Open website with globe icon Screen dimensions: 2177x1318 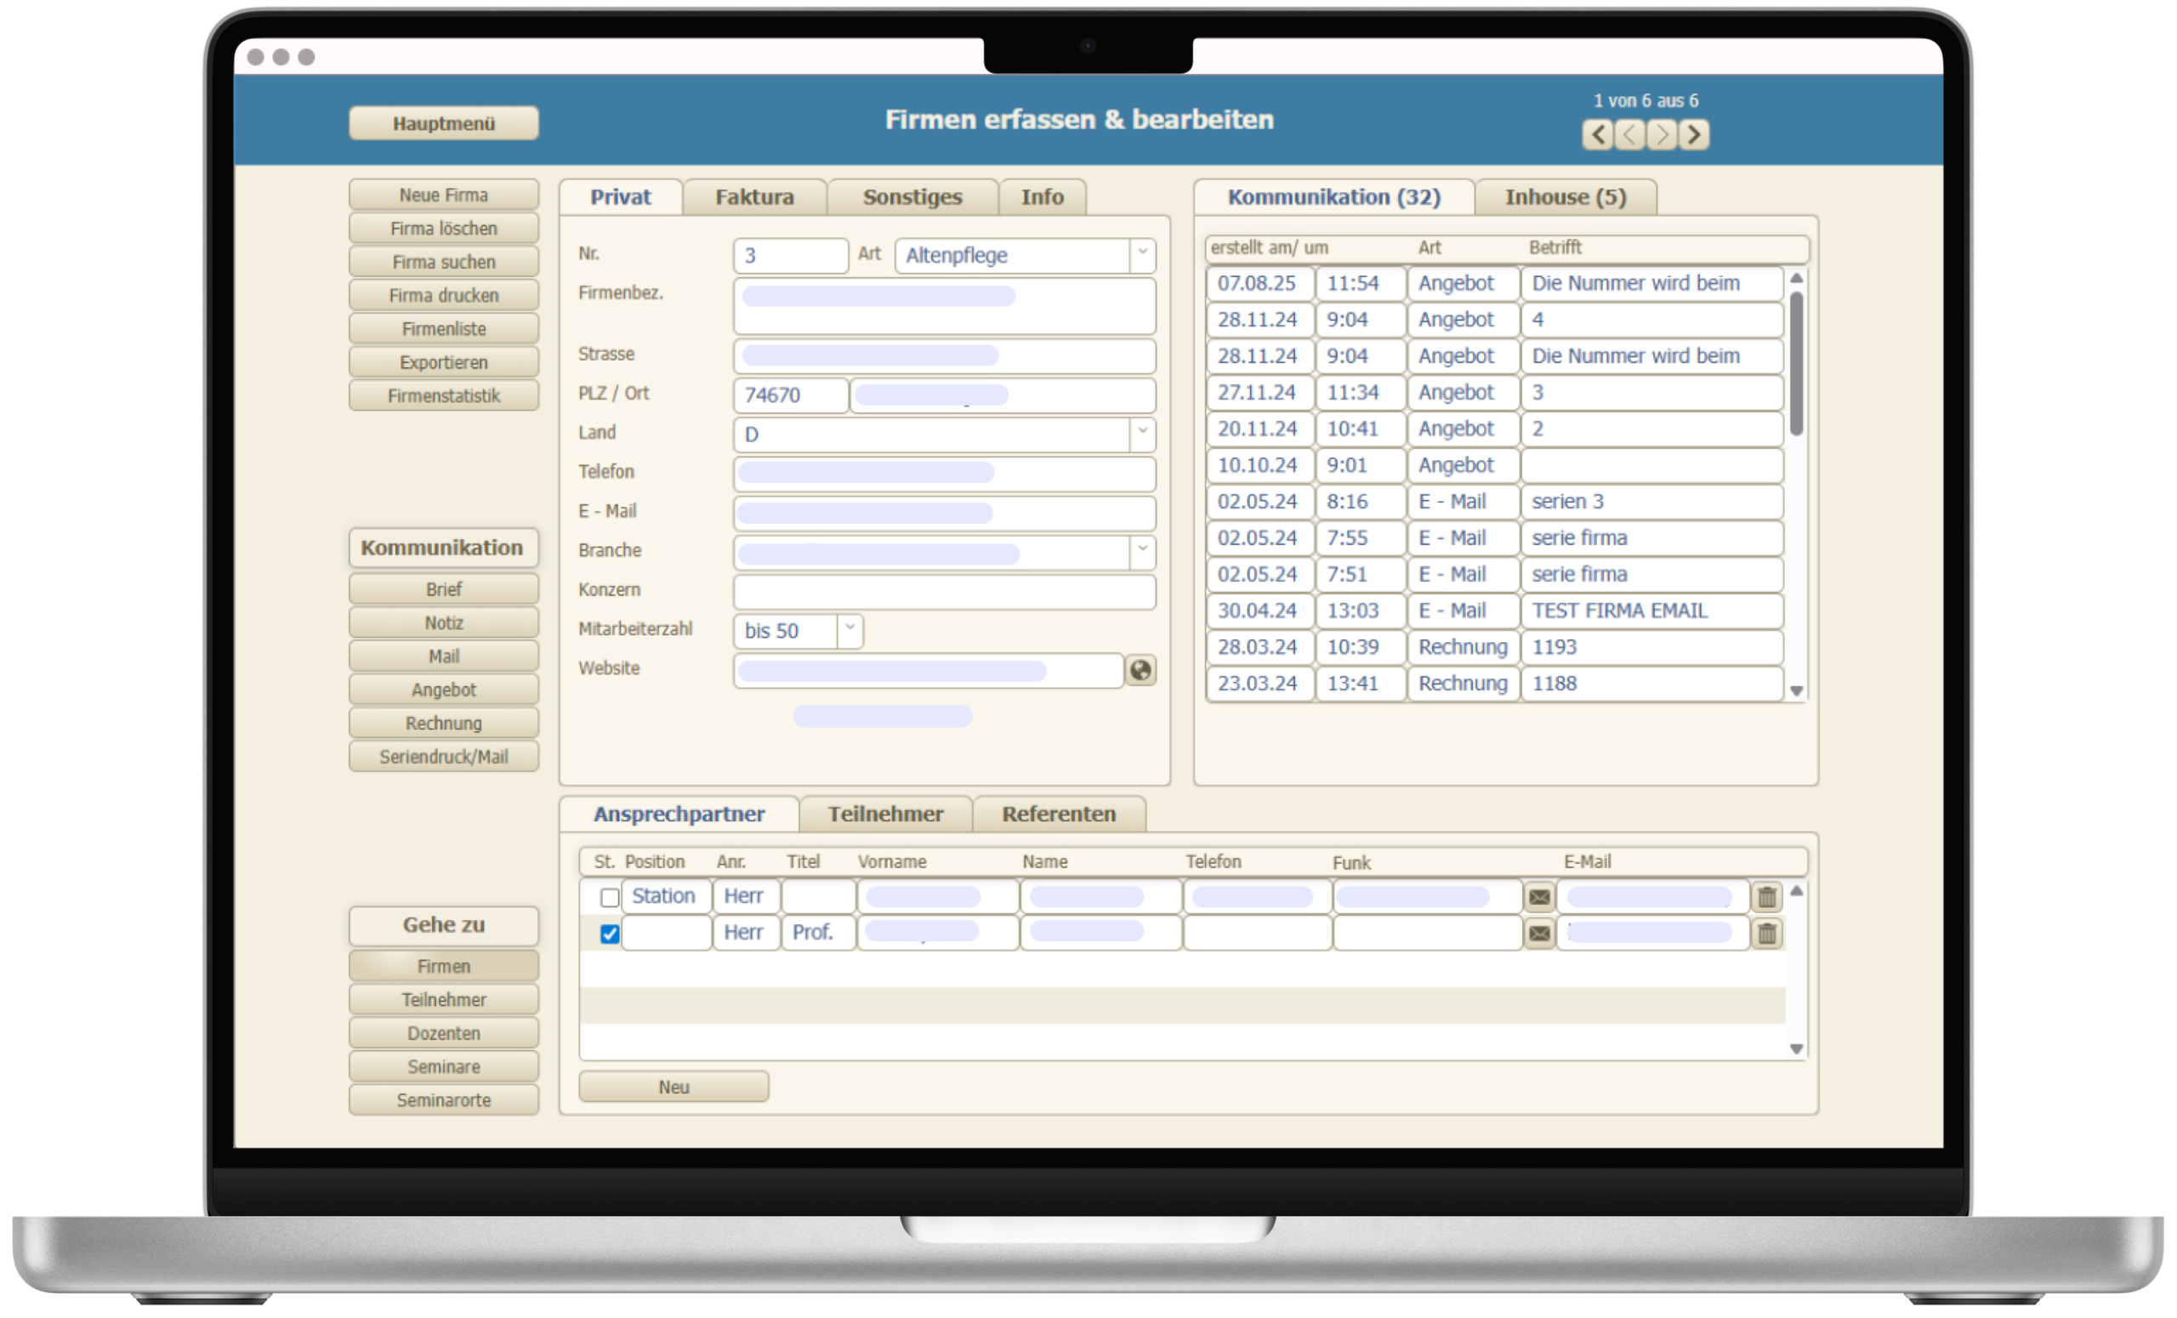pyautogui.click(x=1140, y=671)
